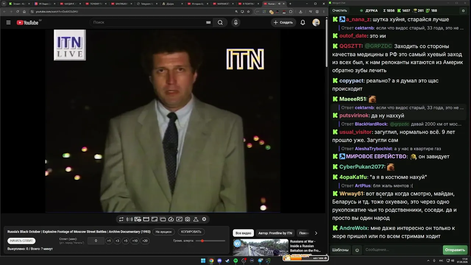Switch to the VK Видео browser tab
Viewport: 471px width, 265px height.
(45, 4)
